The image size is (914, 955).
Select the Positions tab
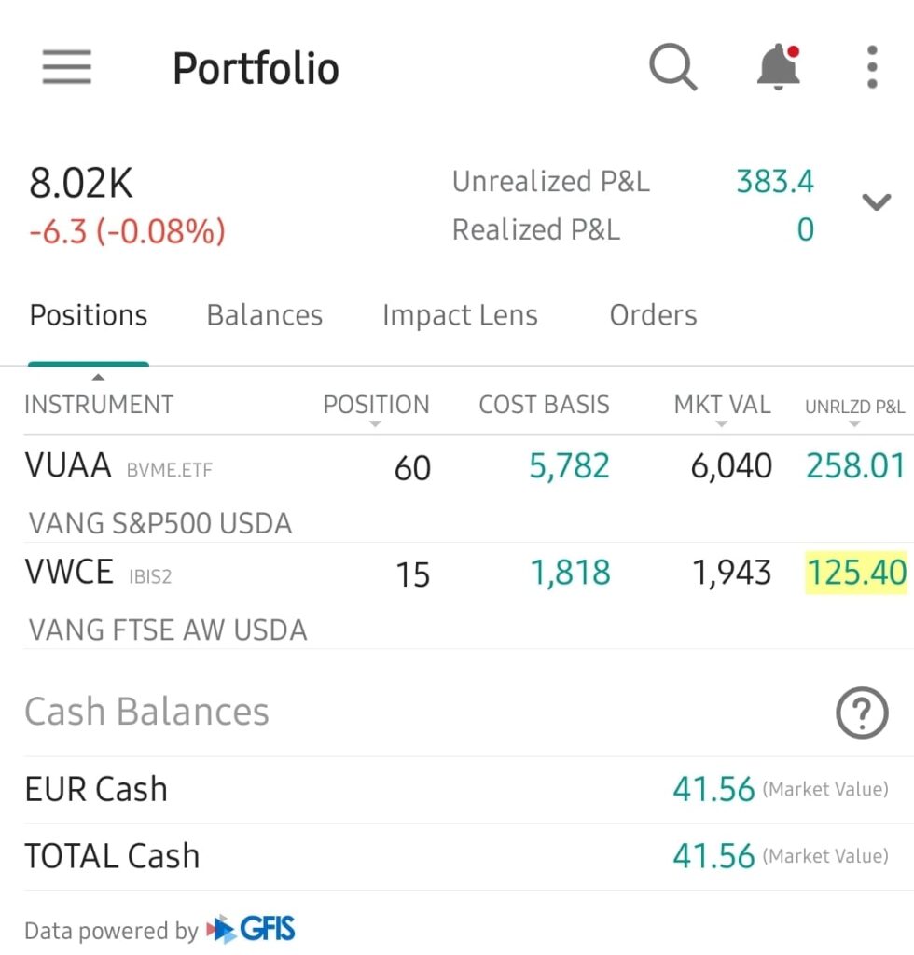click(x=89, y=315)
